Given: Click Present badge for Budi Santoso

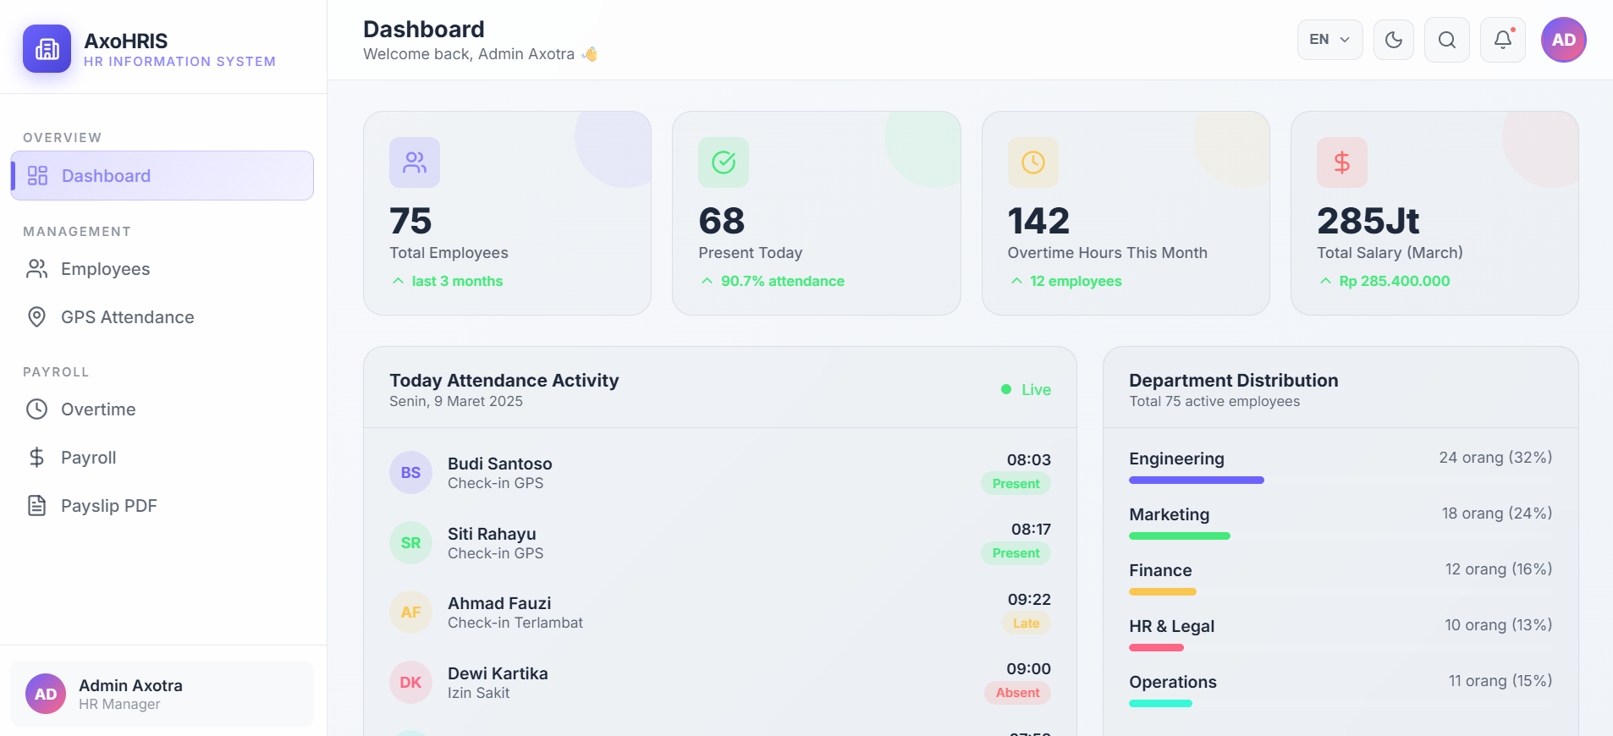Looking at the screenshot, I should click(x=1016, y=484).
